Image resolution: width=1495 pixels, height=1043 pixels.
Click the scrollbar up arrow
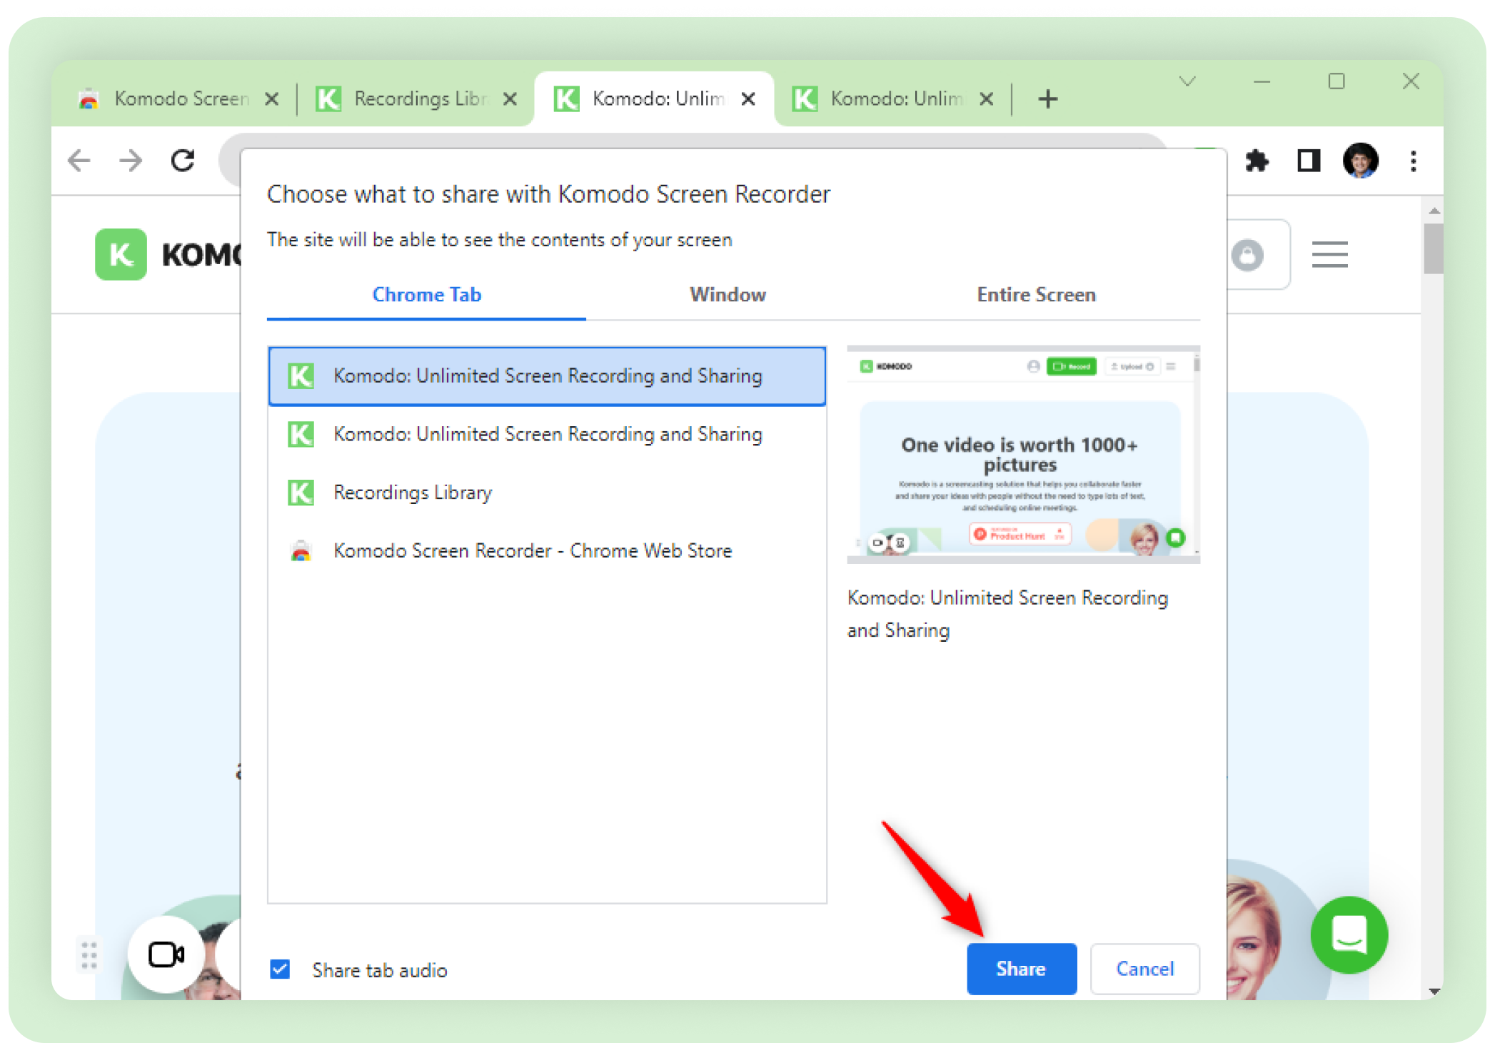click(1433, 211)
